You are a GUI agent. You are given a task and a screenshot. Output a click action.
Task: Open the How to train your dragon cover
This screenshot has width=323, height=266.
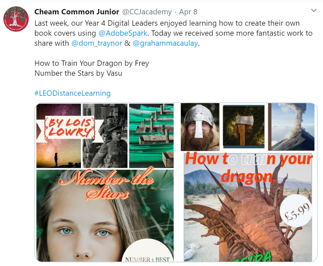point(248,183)
